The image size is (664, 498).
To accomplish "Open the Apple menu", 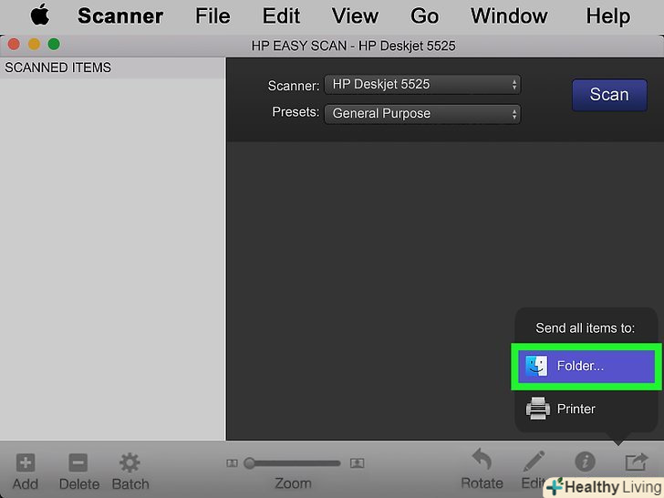I will 40,16.
